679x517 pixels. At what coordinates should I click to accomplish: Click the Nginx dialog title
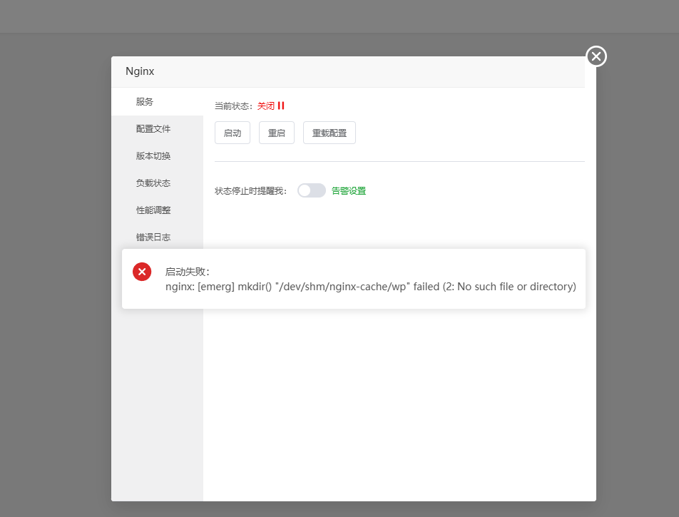(140, 71)
